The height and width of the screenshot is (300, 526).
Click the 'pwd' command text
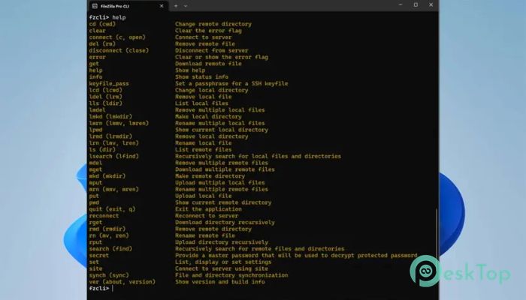click(94, 202)
